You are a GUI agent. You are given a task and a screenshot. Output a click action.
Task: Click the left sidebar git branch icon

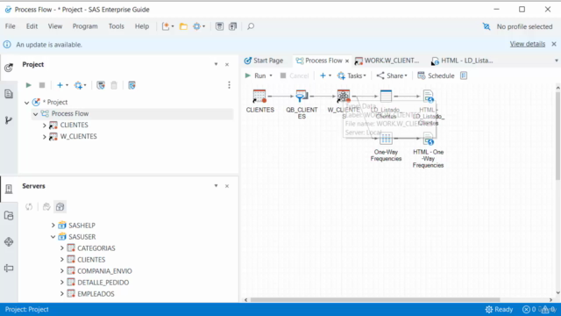(9, 120)
